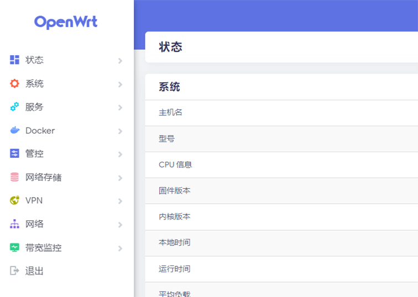
Task: Expand the 网络存储 menu chevron
Action: [x=120, y=178]
